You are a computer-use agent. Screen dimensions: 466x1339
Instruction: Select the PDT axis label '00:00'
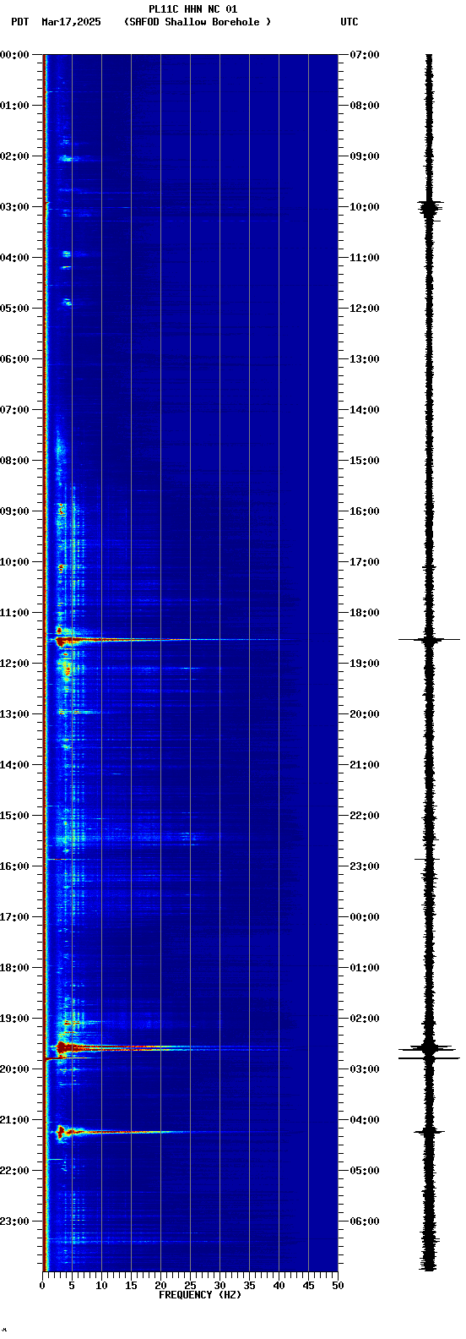[x=15, y=55]
